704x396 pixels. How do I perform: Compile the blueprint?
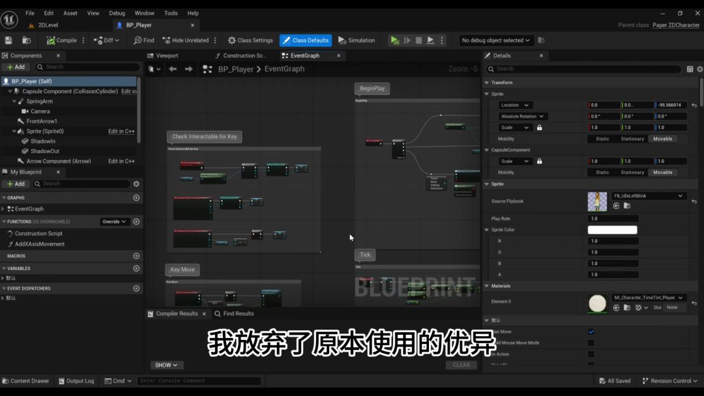62,40
